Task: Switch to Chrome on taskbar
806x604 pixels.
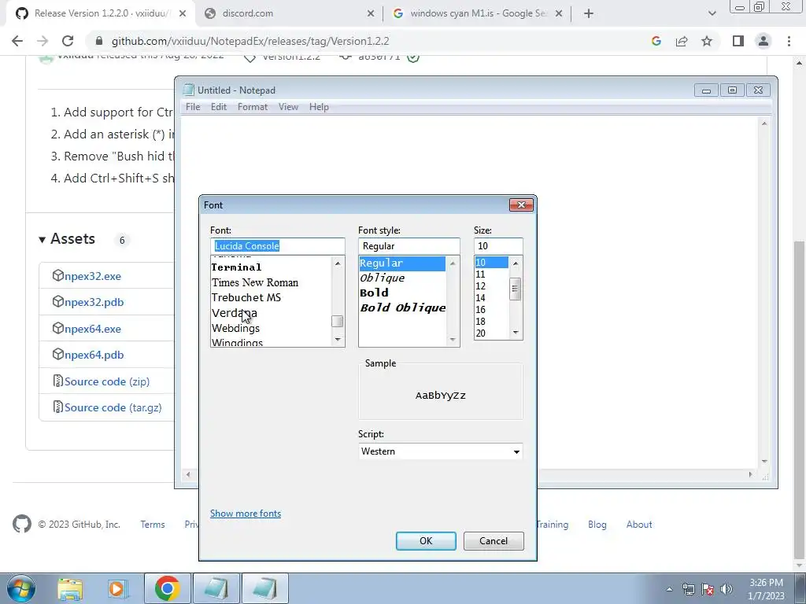Action: [167, 588]
